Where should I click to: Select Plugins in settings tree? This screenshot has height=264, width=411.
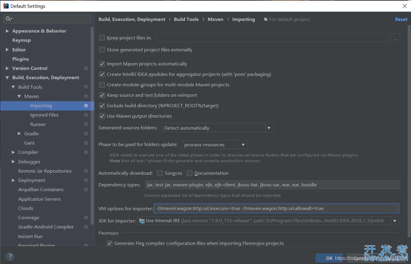(x=21, y=59)
